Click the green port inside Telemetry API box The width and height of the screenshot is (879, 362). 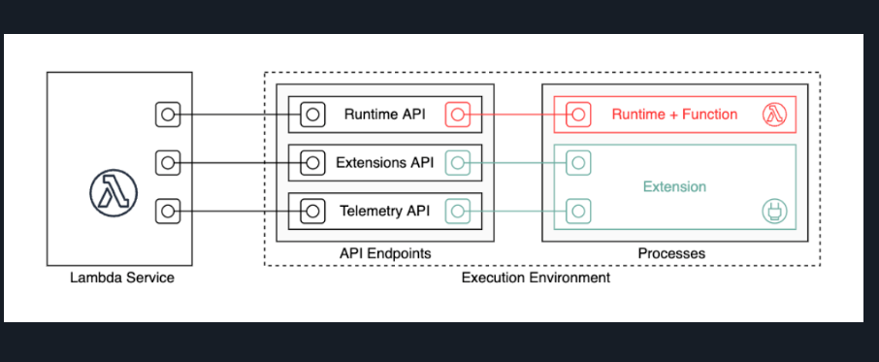(457, 212)
